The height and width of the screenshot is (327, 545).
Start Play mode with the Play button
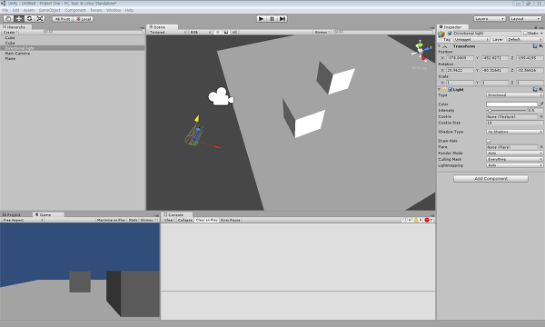(262, 19)
